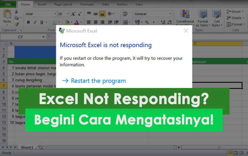Screen dimensions: 248x156
Task: Apply Accounting Number Format icon
Action: (137, 22)
